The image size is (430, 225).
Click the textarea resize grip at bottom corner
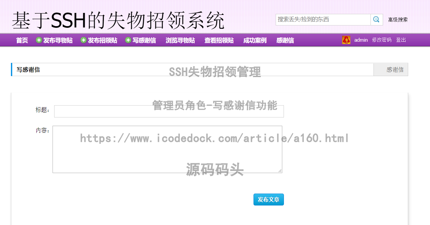[x=280, y=171]
